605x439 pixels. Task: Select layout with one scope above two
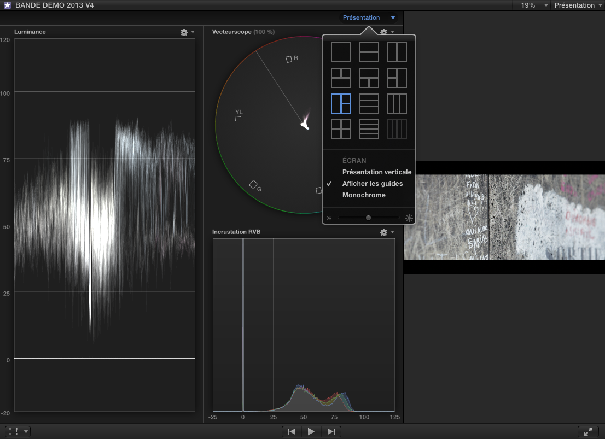tap(369, 78)
